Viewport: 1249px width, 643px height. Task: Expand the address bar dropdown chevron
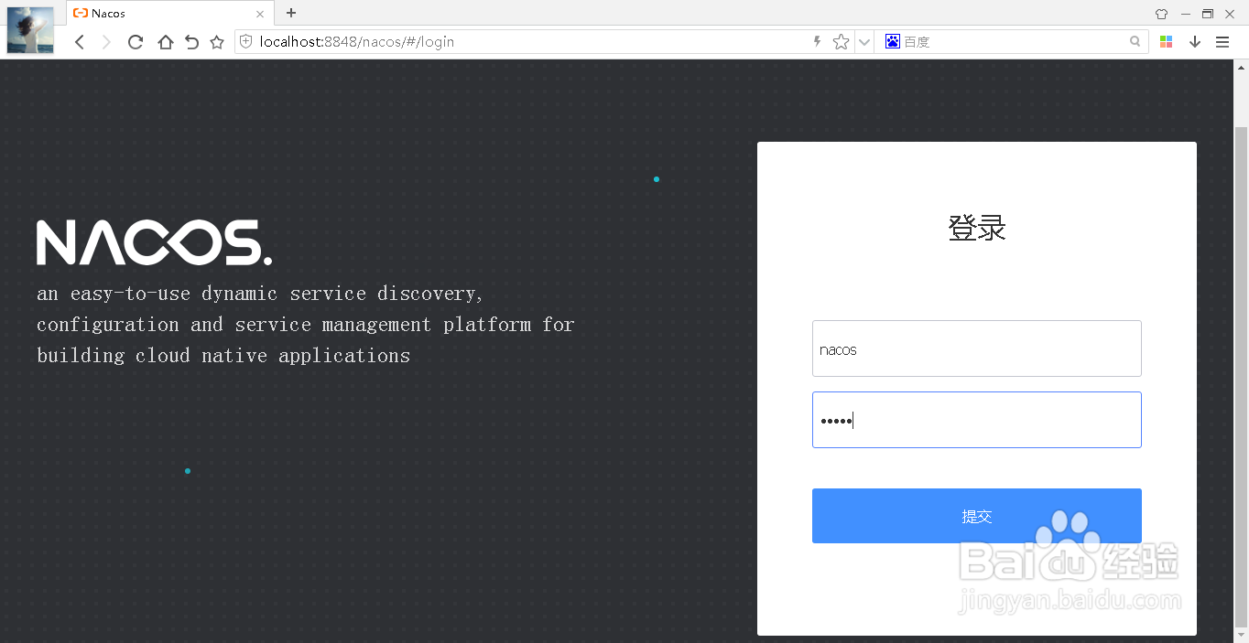coord(863,42)
